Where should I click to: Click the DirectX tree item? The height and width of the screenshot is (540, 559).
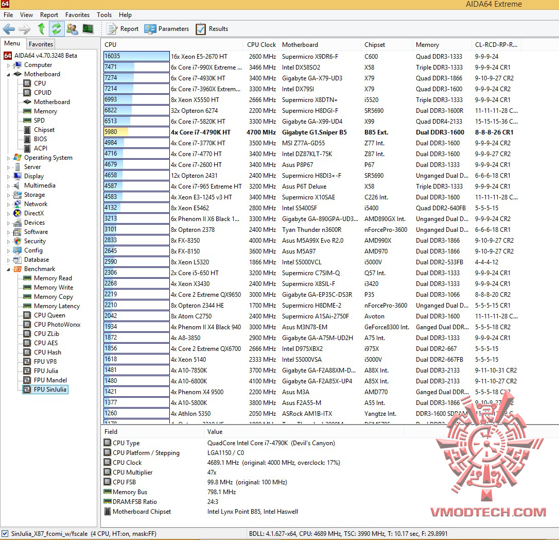(34, 213)
